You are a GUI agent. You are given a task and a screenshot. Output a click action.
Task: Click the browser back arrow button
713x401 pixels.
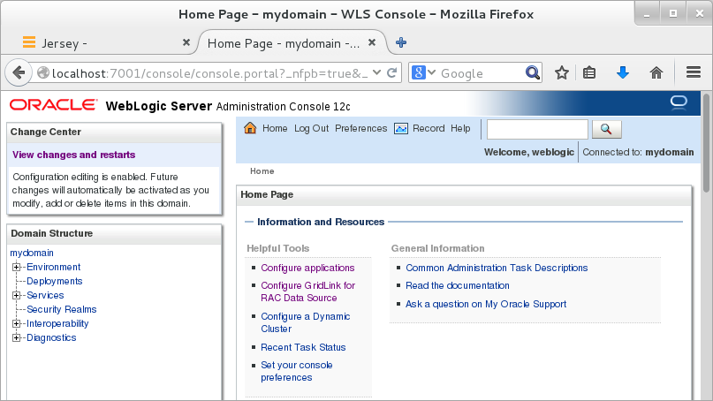[x=17, y=73]
